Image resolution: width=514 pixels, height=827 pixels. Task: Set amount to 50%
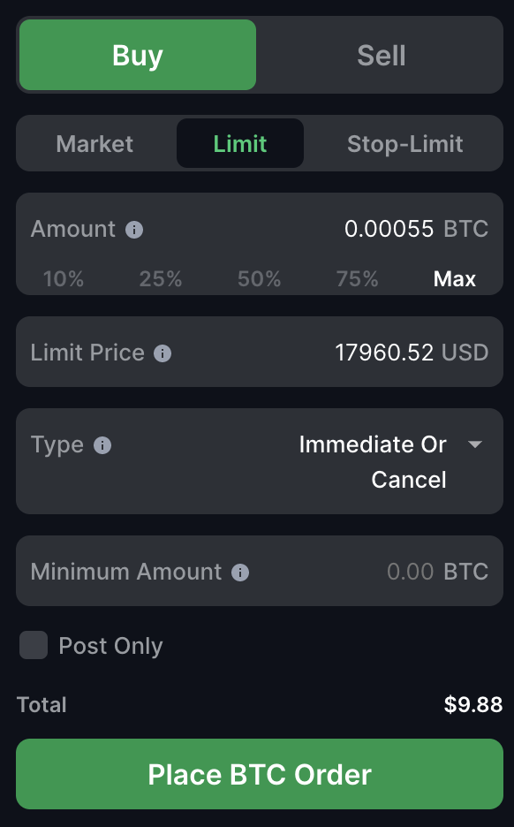coord(259,279)
